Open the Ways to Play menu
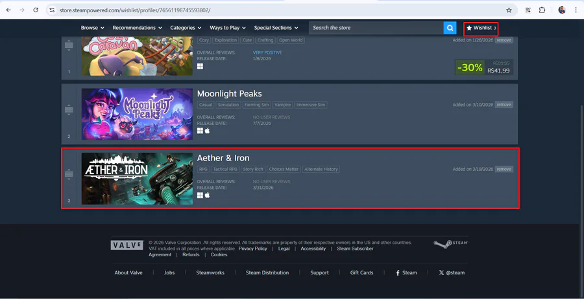This screenshot has width=584, height=299. pyautogui.click(x=228, y=28)
